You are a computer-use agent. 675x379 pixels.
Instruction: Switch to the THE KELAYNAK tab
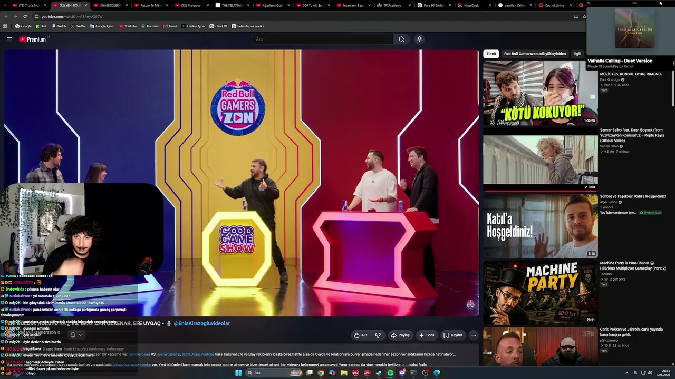point(232,5)
